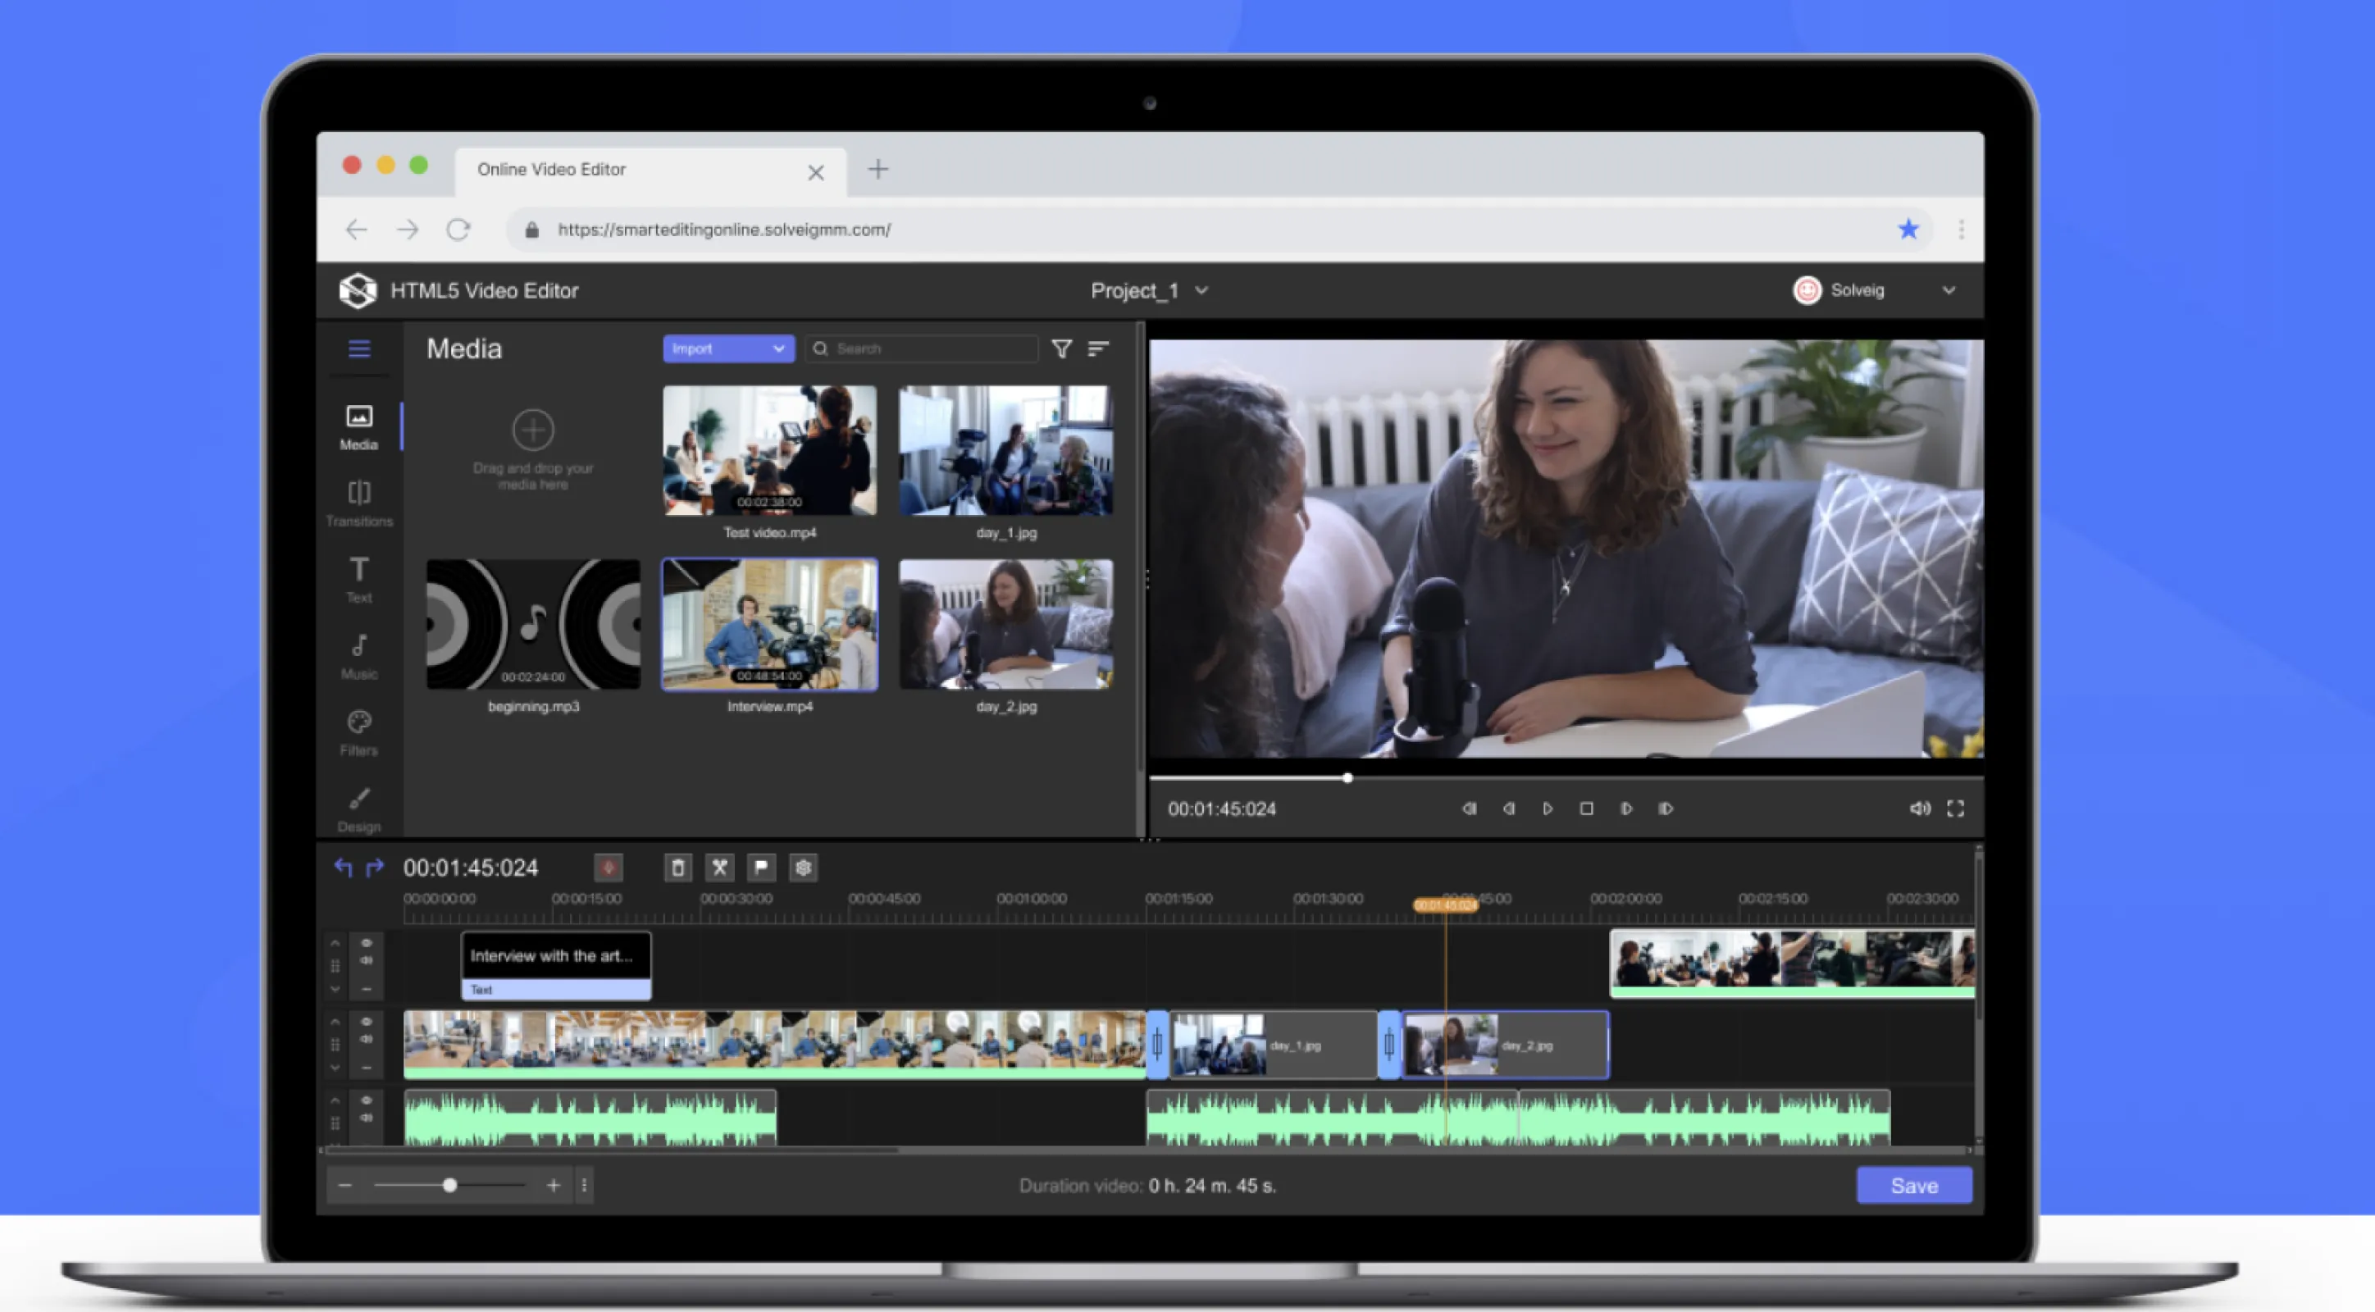Click the sort media list icon
This screenshot has width=2375, height=1312.
(1097, 348)
